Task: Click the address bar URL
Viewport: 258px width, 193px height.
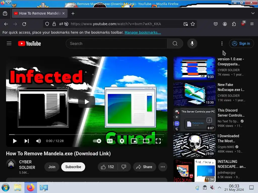Action: click(x=116, y=24)
